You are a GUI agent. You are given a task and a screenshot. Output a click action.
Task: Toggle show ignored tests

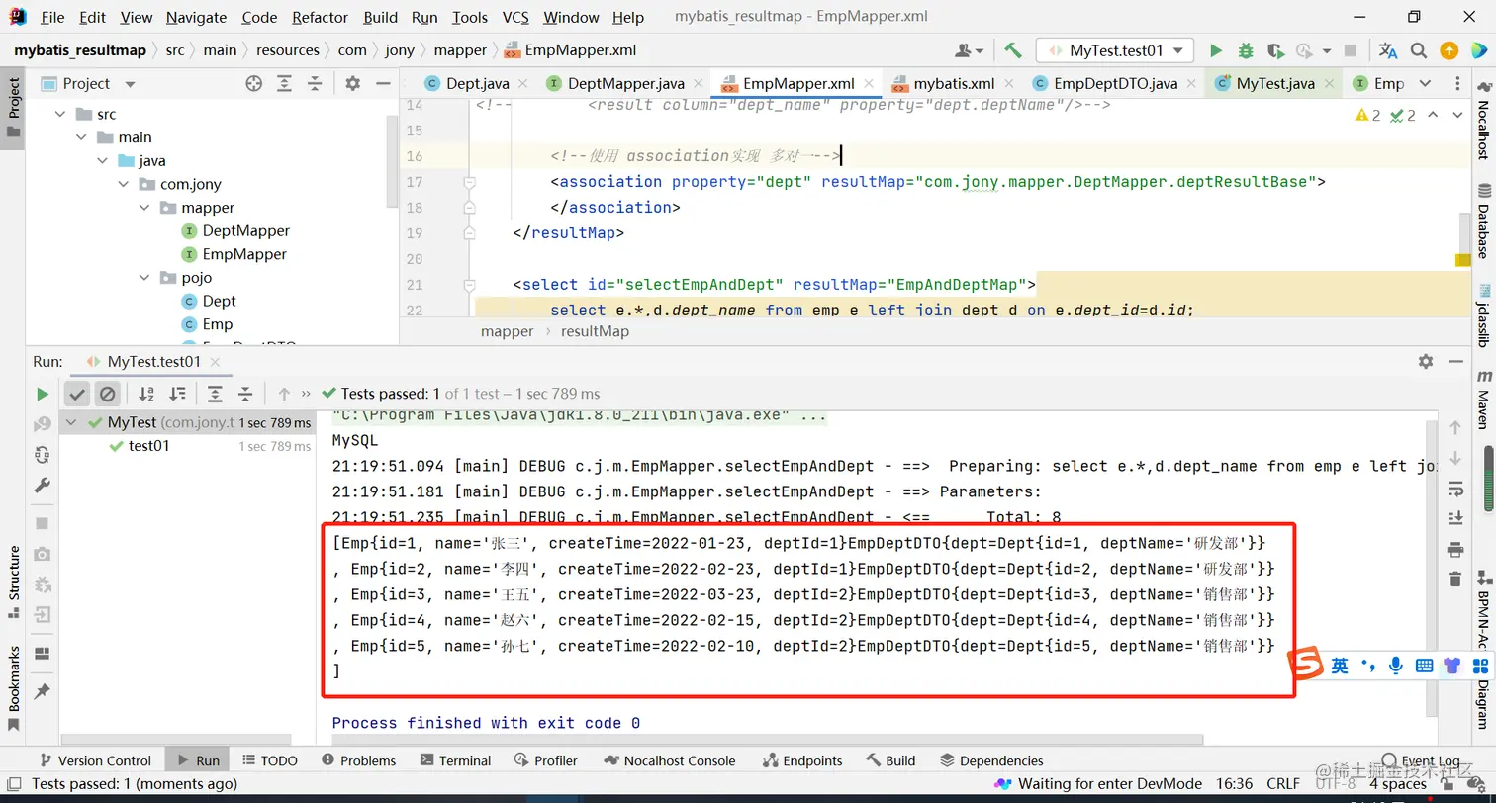pos(108,394)
